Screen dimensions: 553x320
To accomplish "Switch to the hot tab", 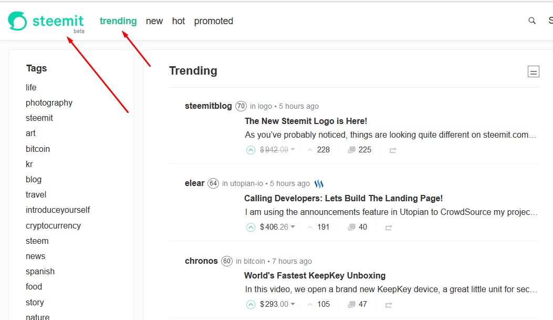I will coord(179,21).
